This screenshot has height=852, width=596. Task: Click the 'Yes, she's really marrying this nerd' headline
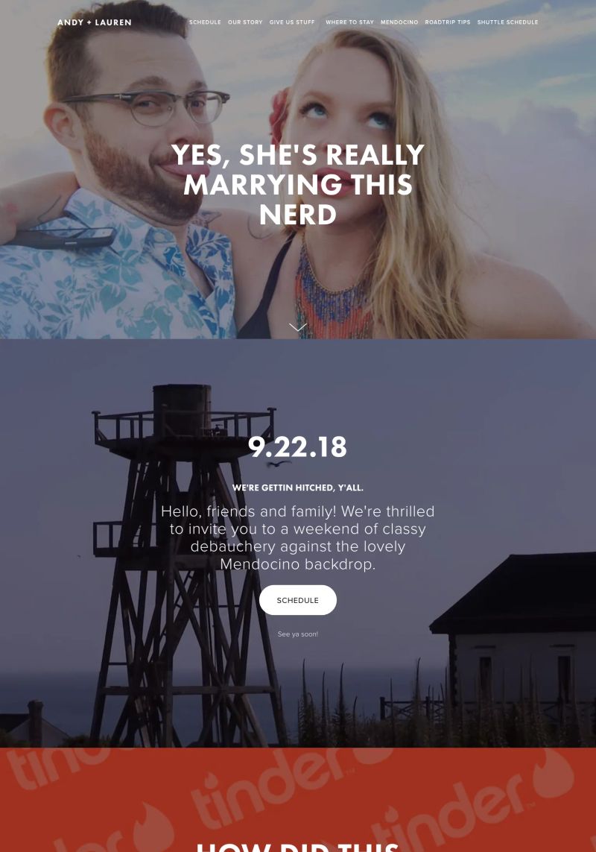point(298,185)
